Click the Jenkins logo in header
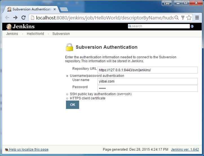 point(20,26)
